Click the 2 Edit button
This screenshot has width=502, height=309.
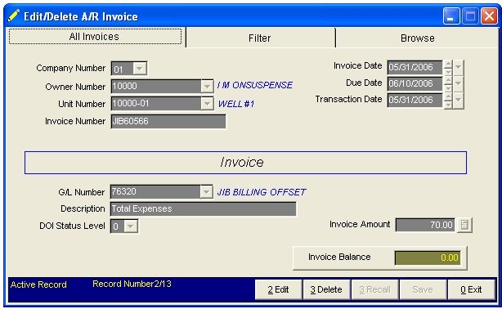pos(278,289)
